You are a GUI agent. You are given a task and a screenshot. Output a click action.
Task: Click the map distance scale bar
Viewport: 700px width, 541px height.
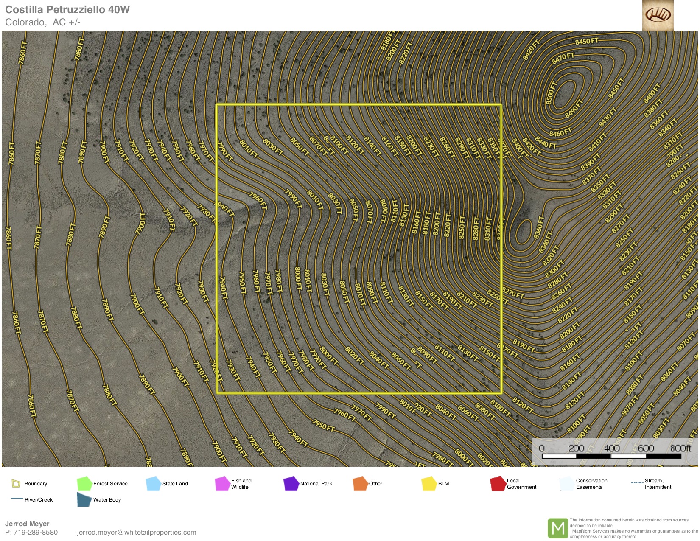[x=611, y=456]
